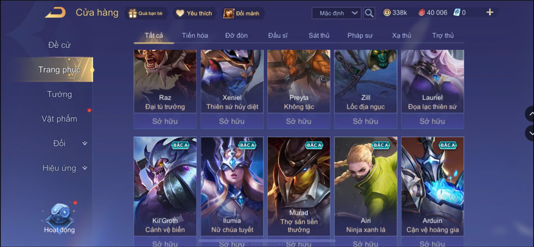Click the gold coin 338k icon
The width and height of the screenshot is (534, 247).
[387, 13]
